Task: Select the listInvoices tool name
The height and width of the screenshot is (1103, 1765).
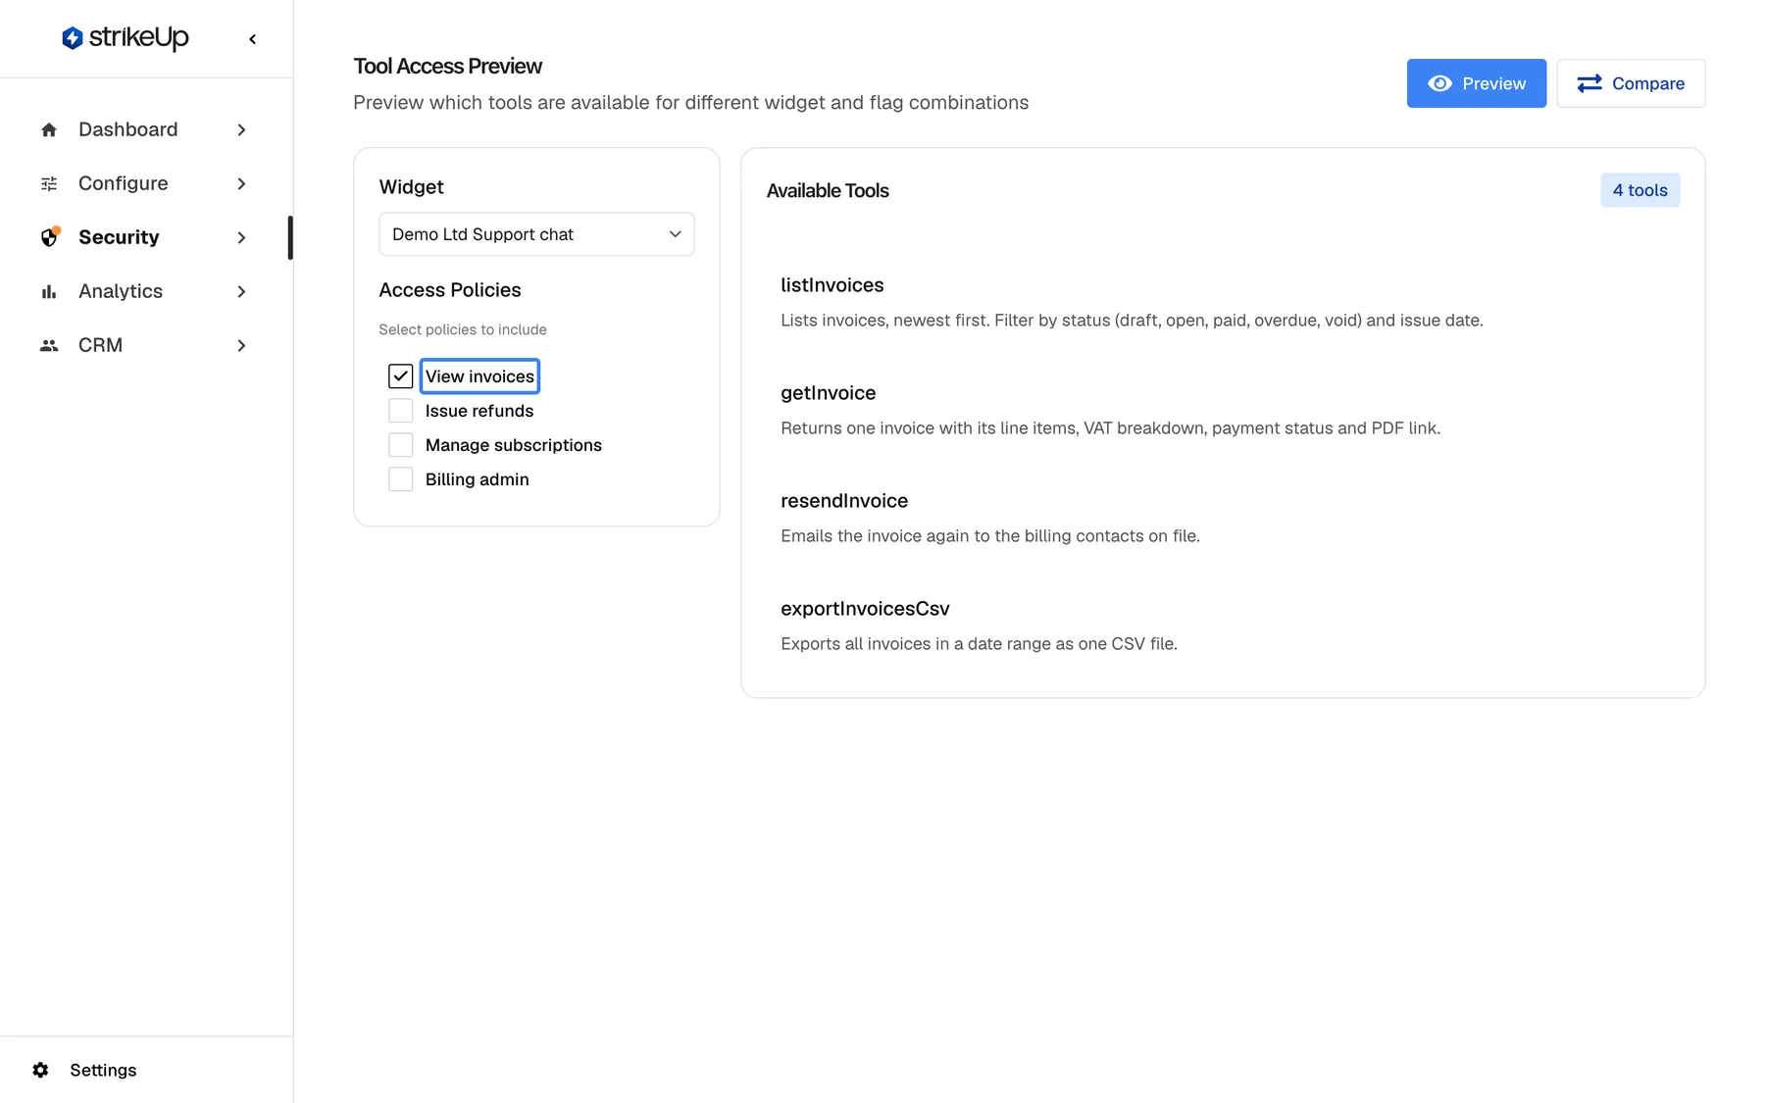Action: [x=832, y=285]
